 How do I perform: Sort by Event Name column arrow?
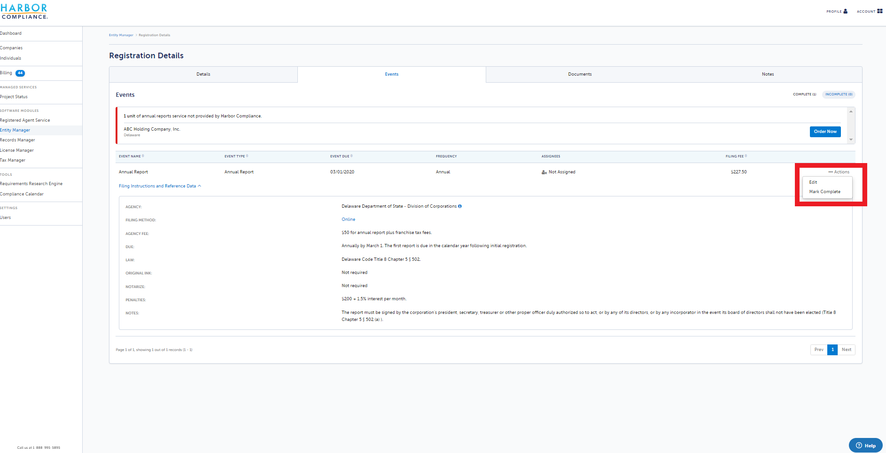click(143, 156)
